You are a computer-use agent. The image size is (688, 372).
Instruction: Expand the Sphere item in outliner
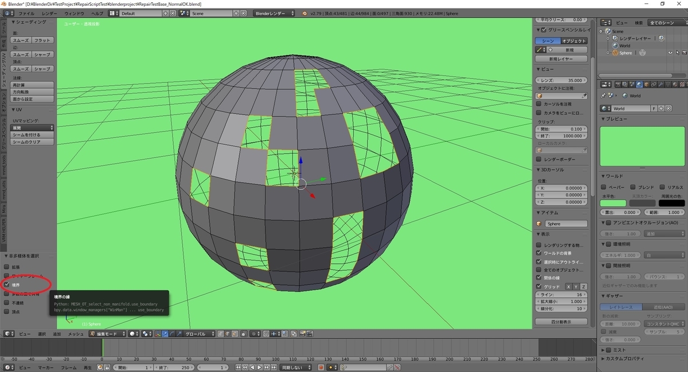point(608,53)
